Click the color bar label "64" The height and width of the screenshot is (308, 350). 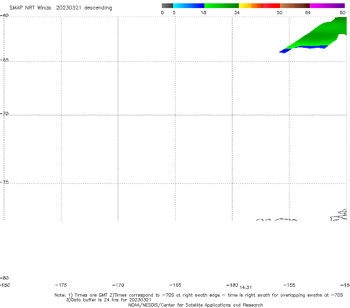point(308,12)
